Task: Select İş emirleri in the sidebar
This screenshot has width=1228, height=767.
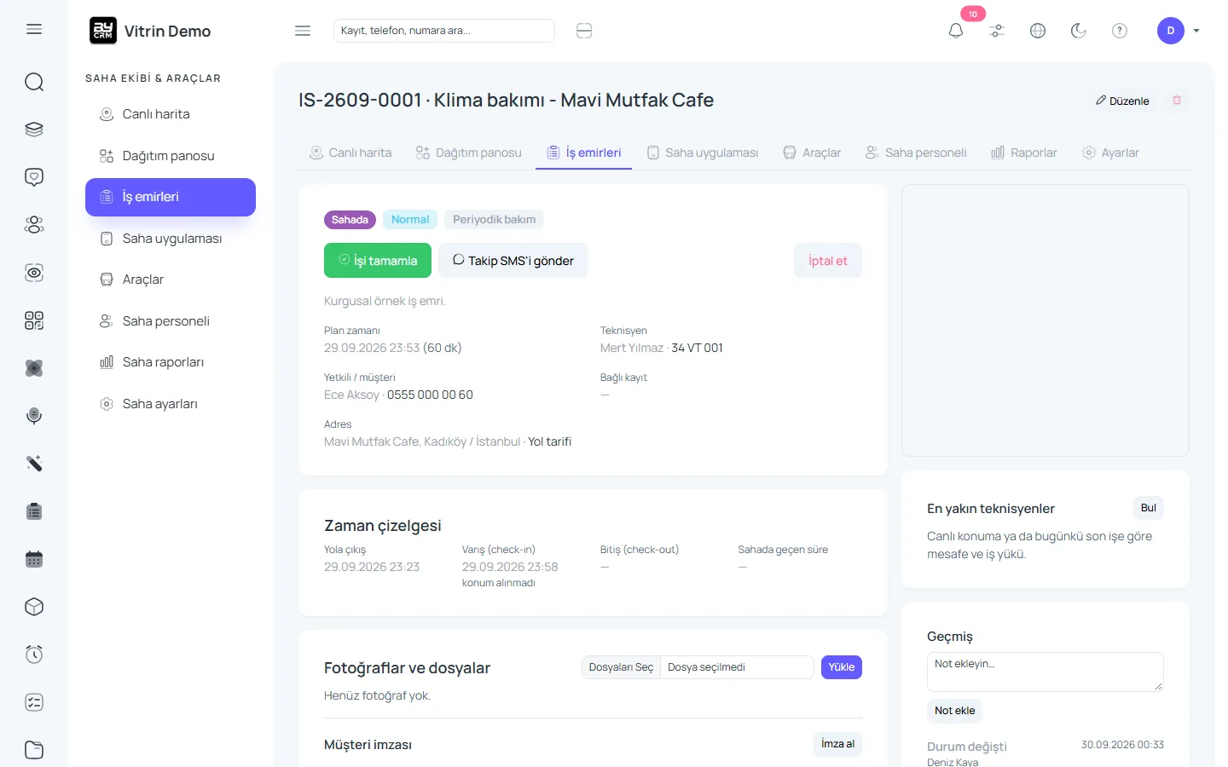Action: point(171,197)
